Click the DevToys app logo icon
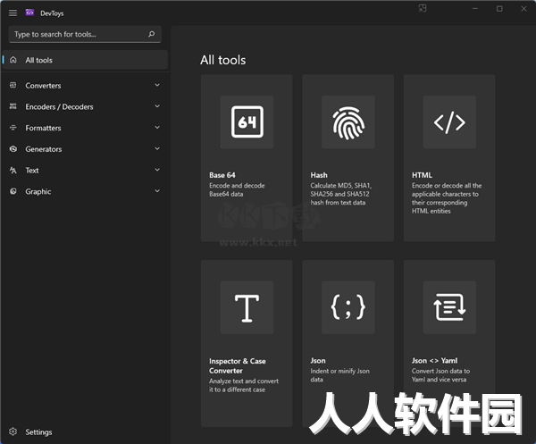This screenshot has width=536, height=444. tap(29, 13)
